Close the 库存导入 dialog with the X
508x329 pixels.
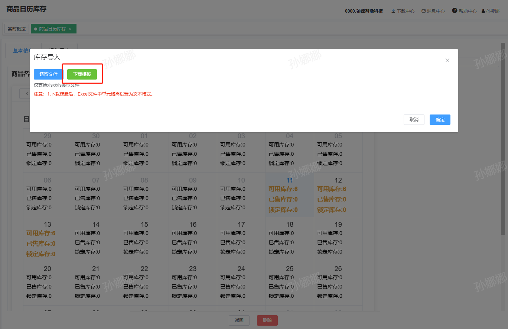[447, 60]
